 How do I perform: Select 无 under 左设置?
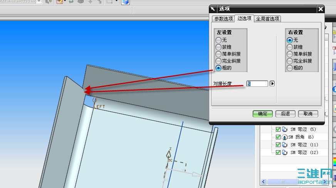tap(218, 40)
